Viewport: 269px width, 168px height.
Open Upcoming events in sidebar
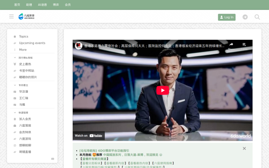32,43
